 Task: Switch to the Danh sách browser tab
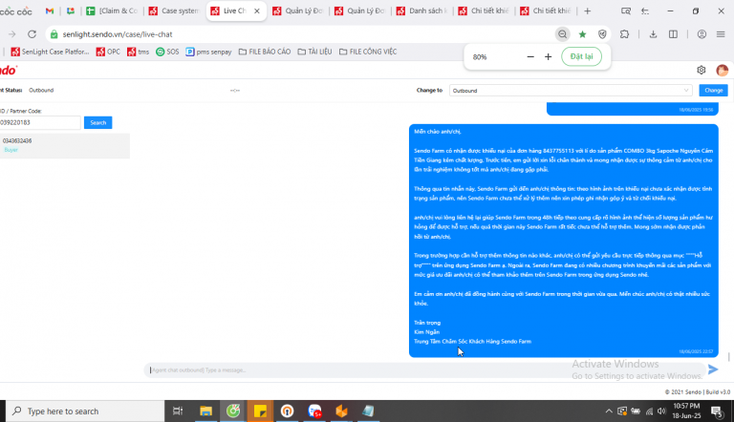[x=421, y=11]
